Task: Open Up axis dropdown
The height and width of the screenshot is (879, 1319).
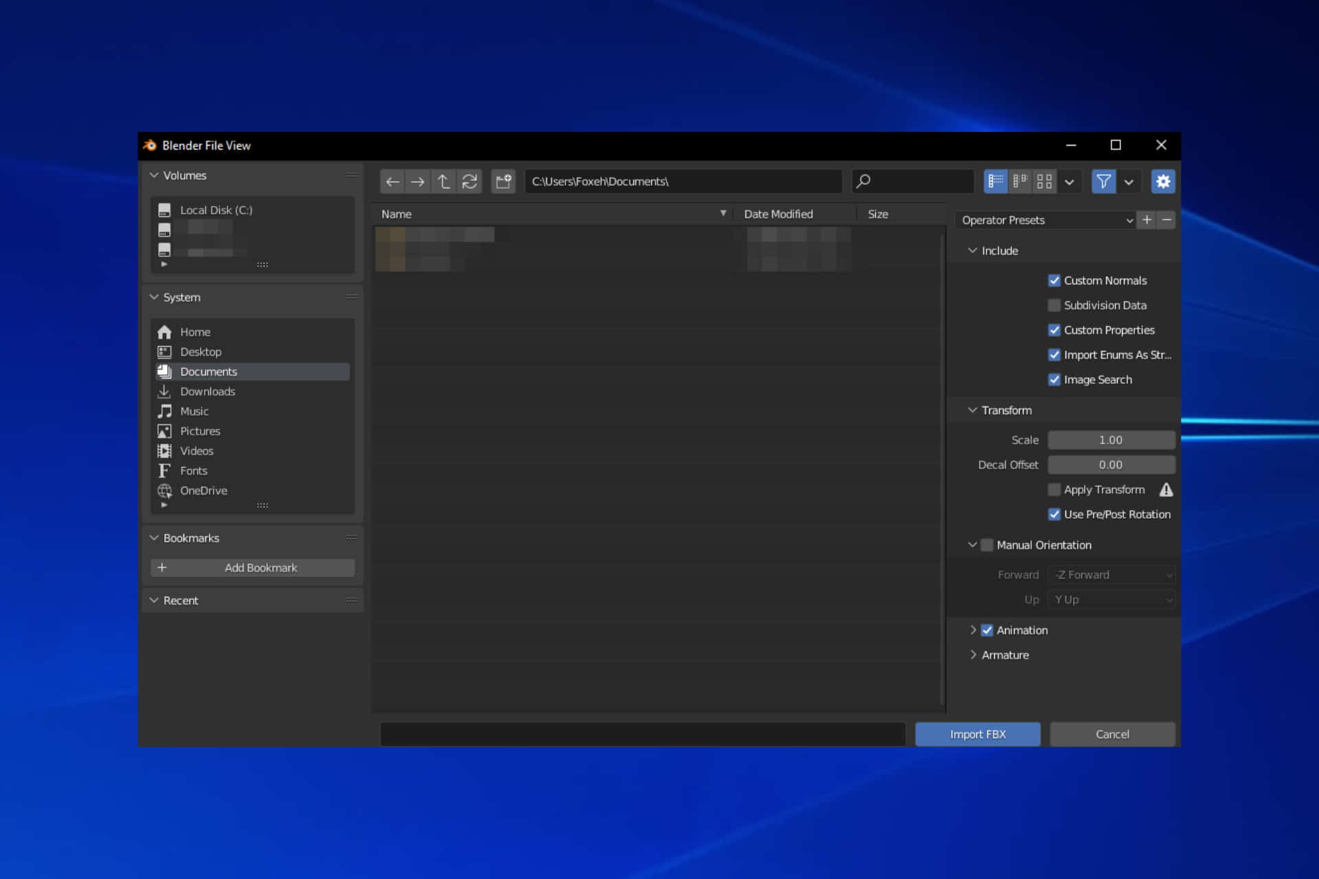Action: (x=1112, y=600)
